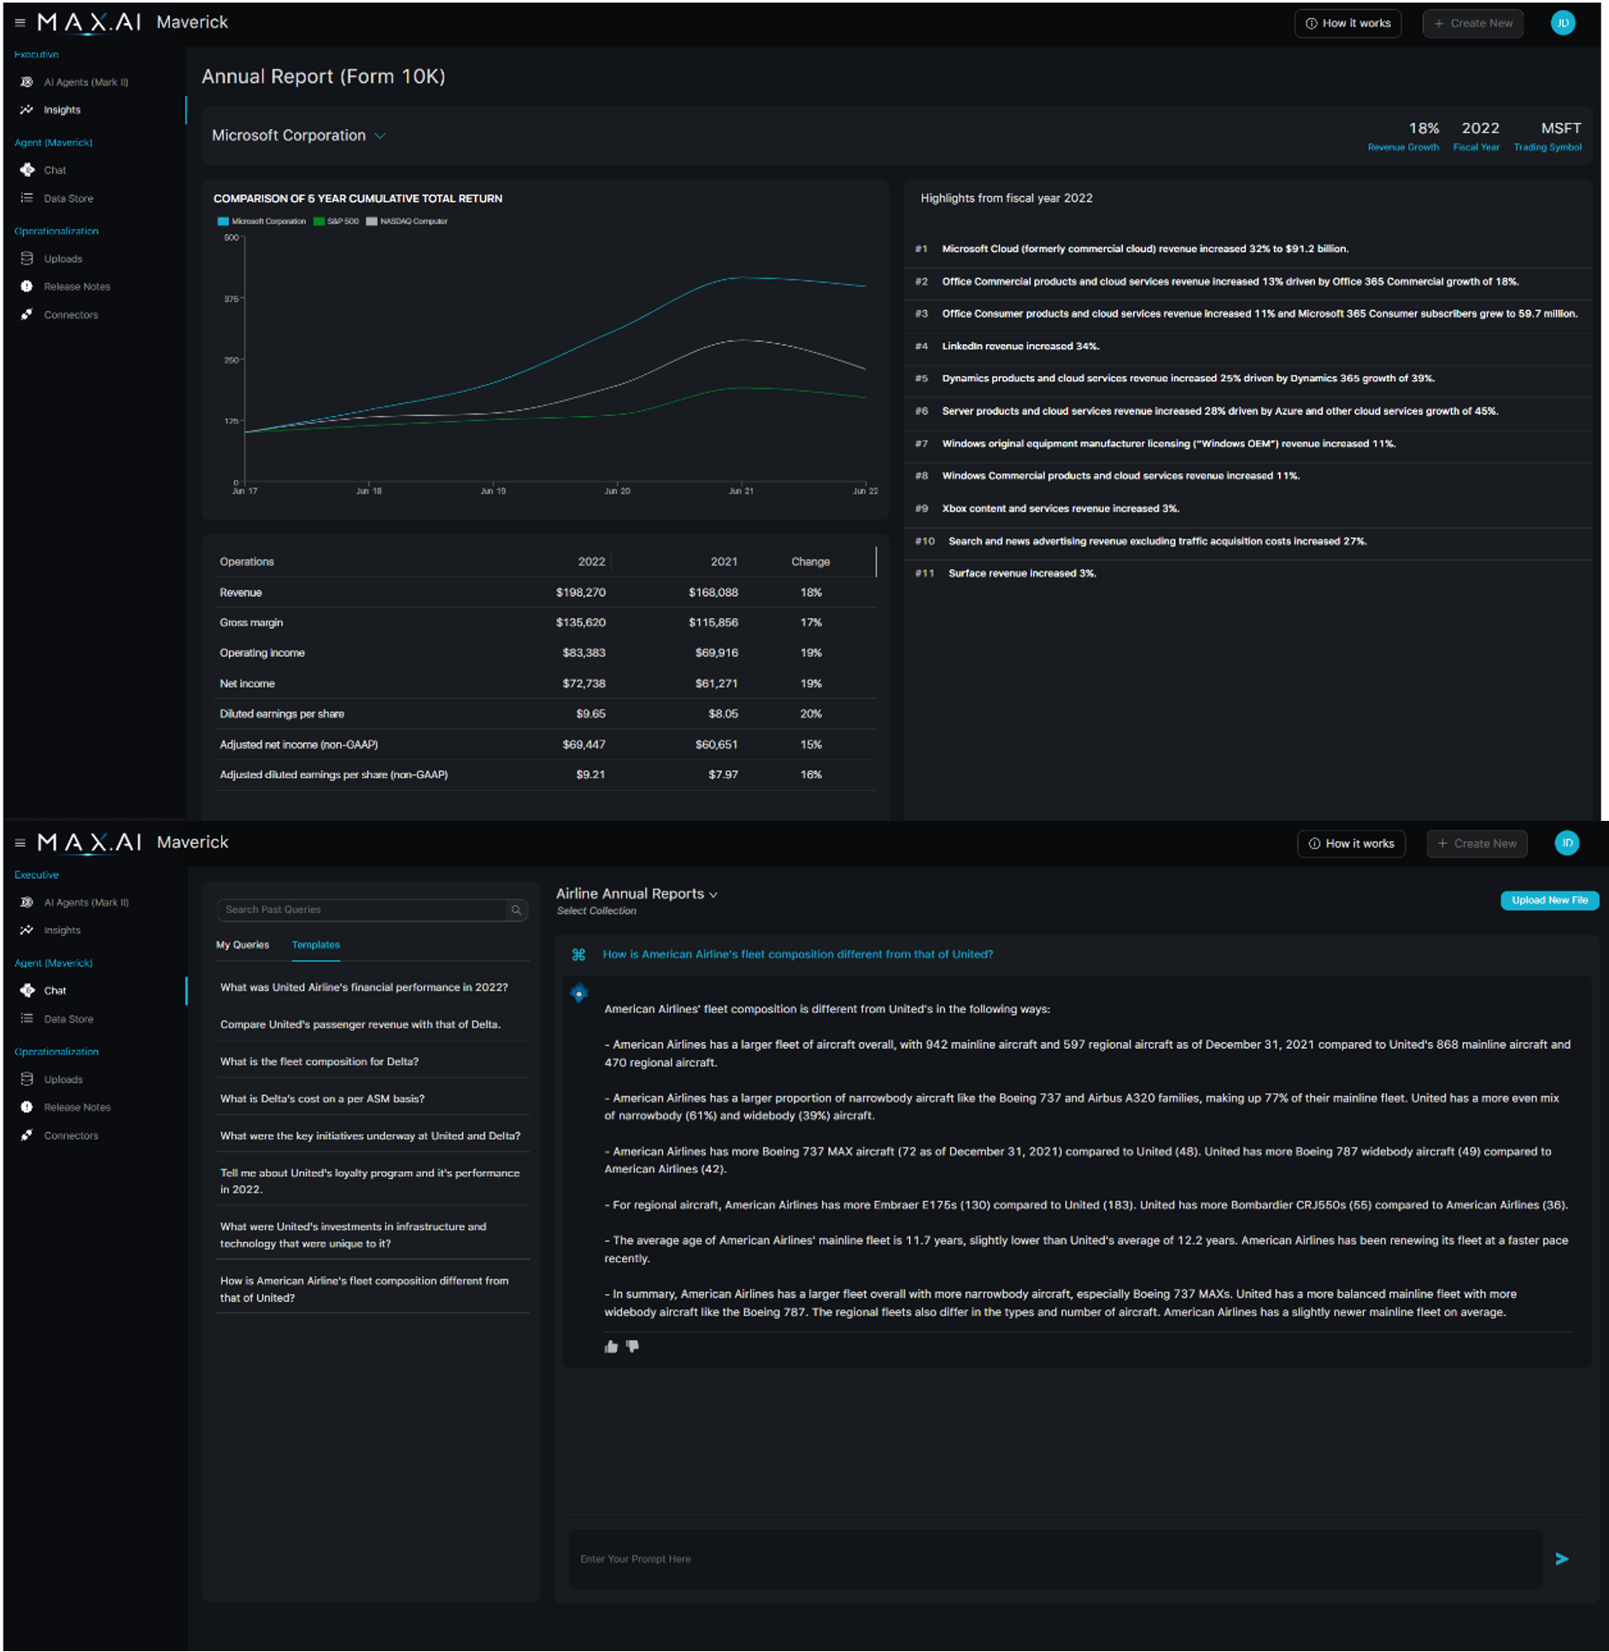Image resolution: width=1609 pixels, height=1652 pixels.
Task: Open Release Notes in the Annual Report view sidebar
Action: coord(77,286)
